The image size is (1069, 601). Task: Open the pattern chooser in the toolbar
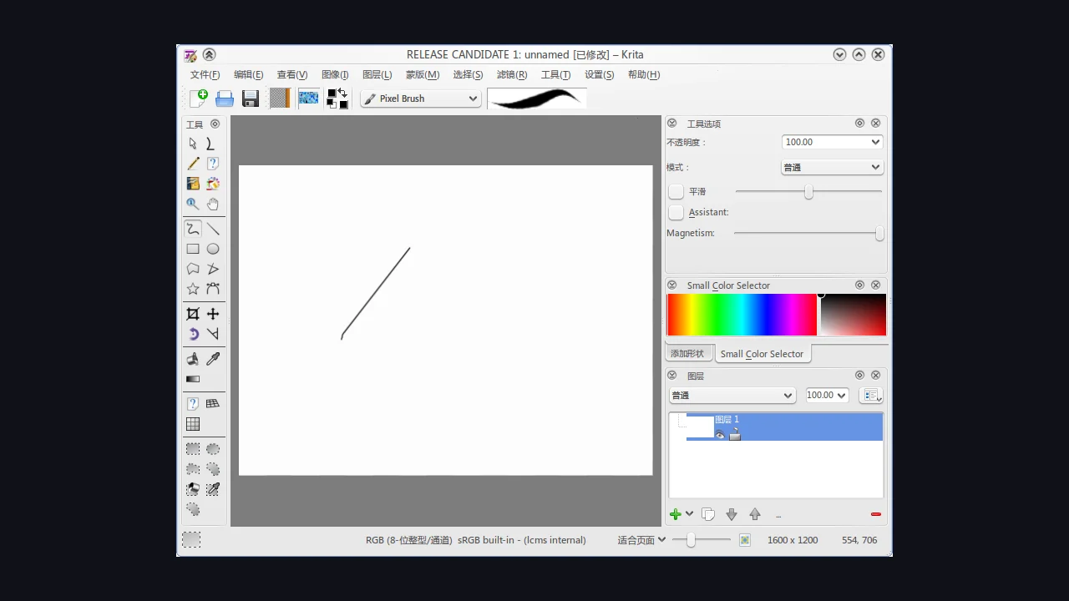coord(308,98)
